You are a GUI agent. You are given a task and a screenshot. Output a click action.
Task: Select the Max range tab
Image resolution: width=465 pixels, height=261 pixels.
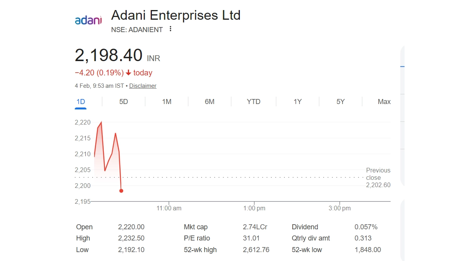384,102
